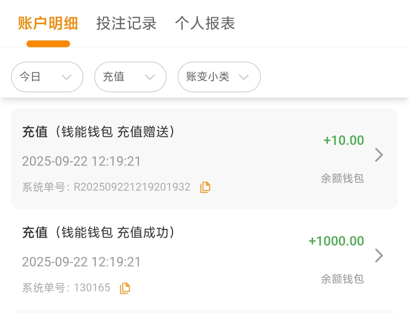The width and height of the screenshot is (409, 313).
Task: Tap 余额钱包 label under +1000.00
Action: click(x=342, y=279)
